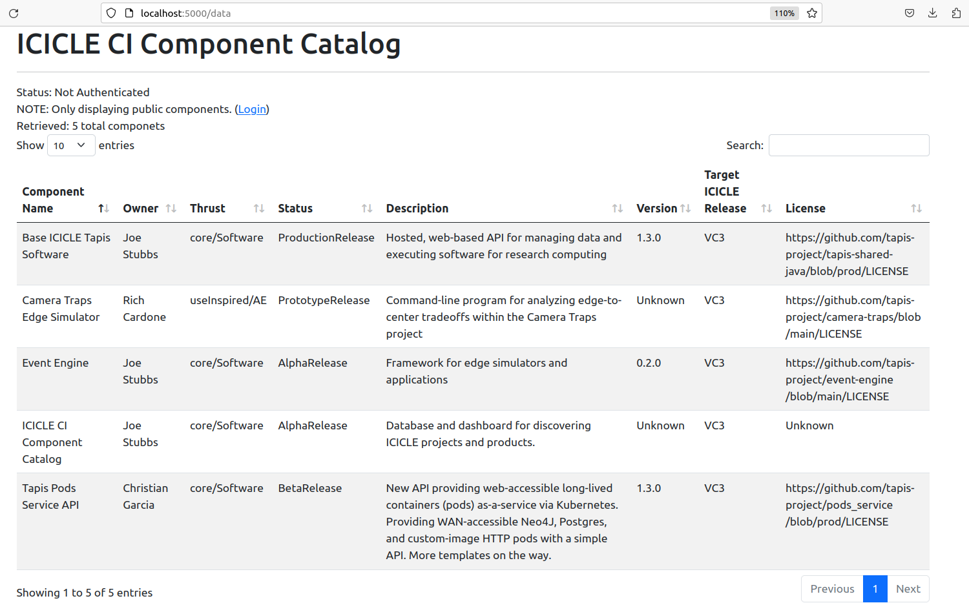Click the Status header label
969x614 pixels.
[295, 209]
